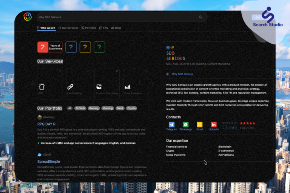
Task: Open Telegram contact icon
Action: tap(171, 125)
